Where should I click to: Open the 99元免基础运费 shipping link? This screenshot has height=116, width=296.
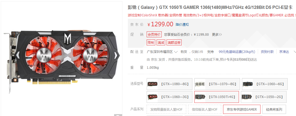tap(237, 52)
